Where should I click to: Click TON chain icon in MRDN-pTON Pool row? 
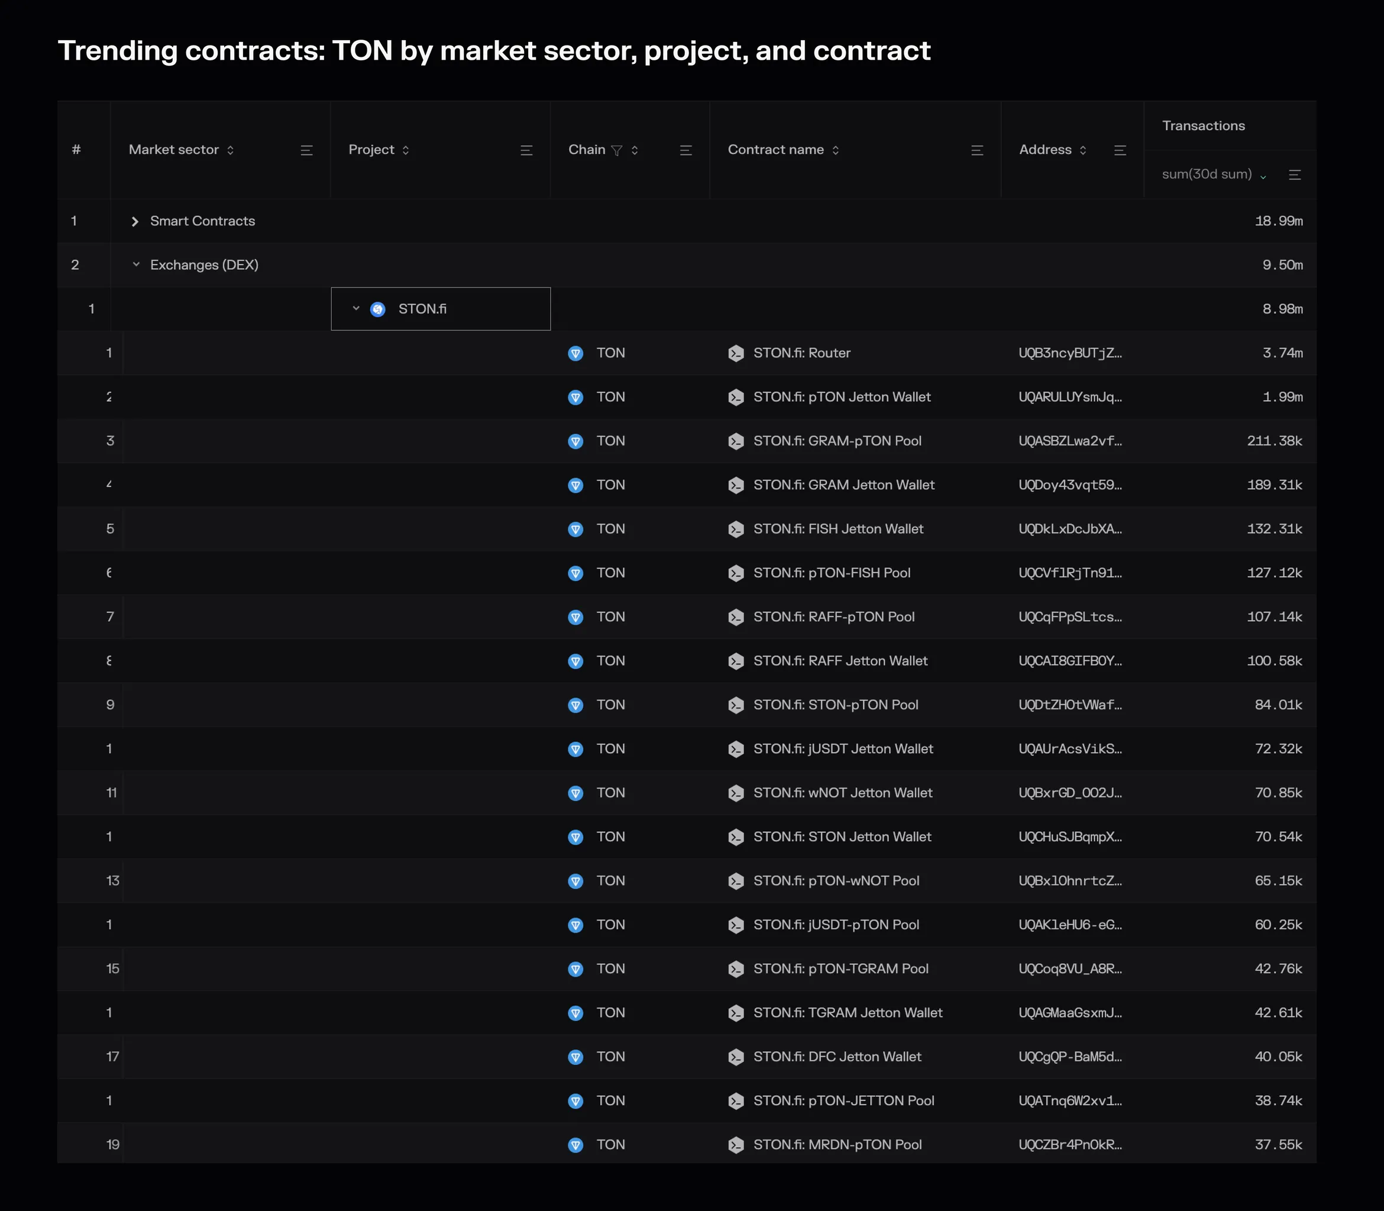click(575, 1145)
